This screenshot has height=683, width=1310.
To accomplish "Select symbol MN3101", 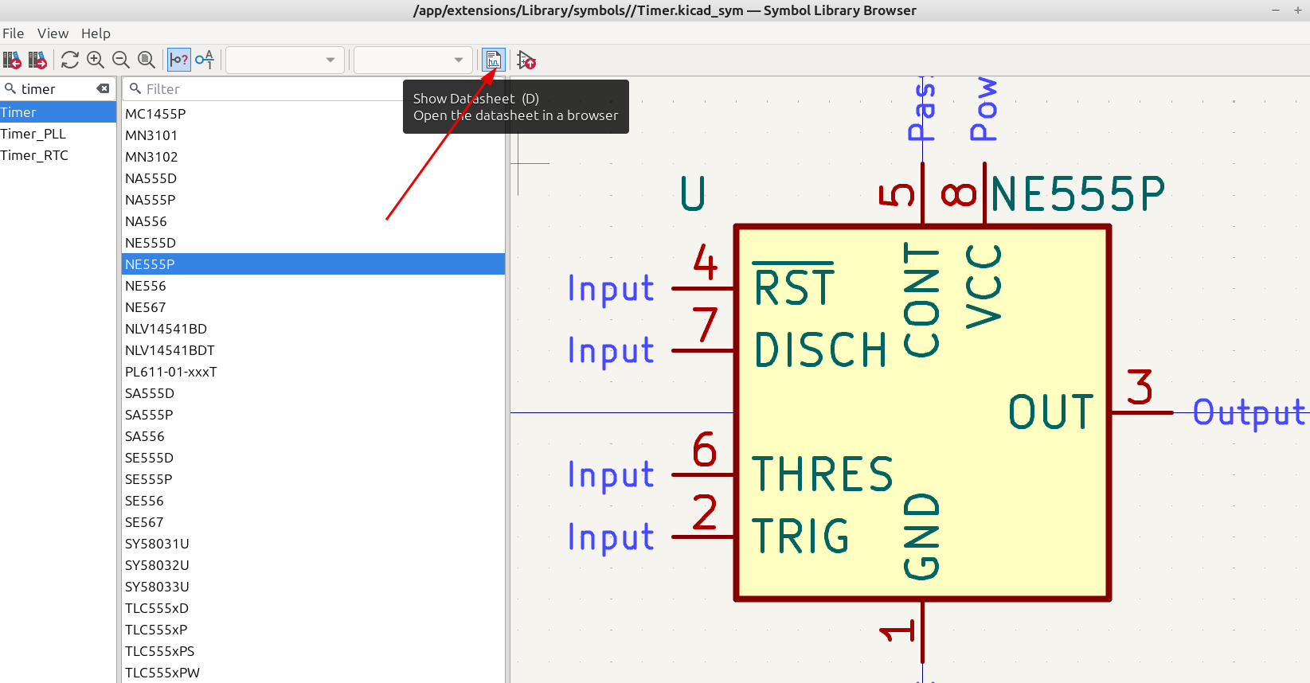I will [314, 135].
